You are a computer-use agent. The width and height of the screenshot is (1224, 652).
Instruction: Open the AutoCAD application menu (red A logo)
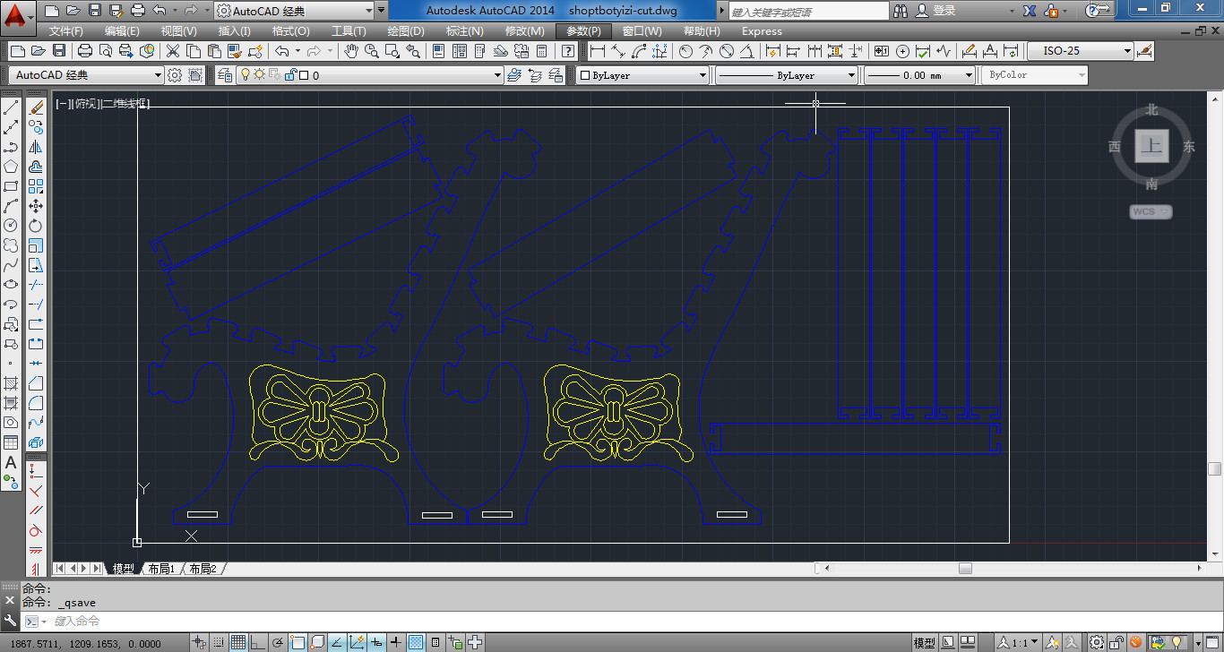(x=20, y=16)
